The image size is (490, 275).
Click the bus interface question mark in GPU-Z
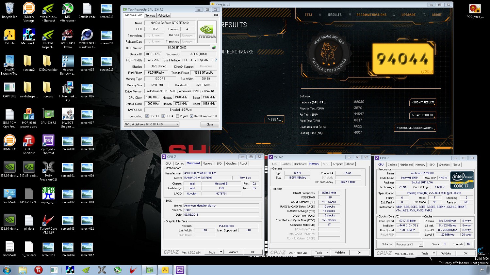[x=216, y=60]
